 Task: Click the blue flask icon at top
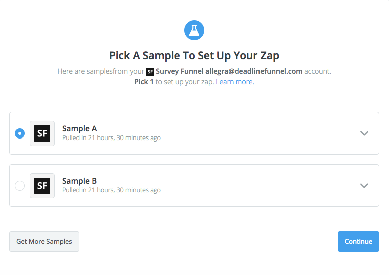tap(194, 30)
